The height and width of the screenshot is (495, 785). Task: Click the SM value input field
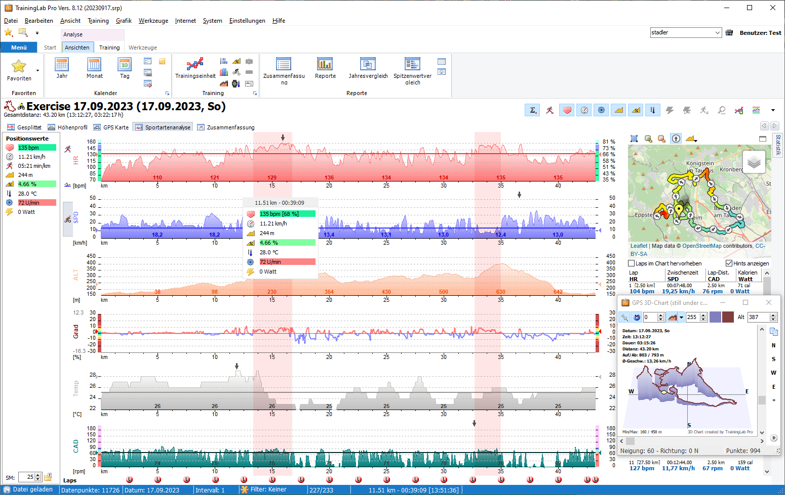[x=26, y=477]
